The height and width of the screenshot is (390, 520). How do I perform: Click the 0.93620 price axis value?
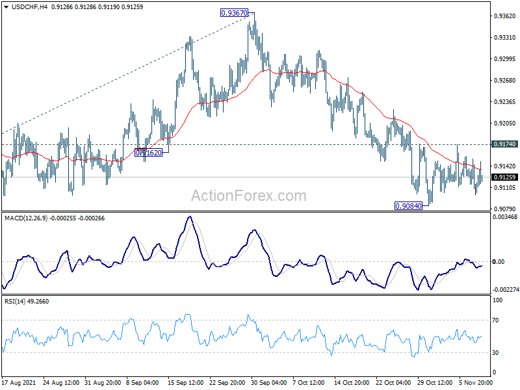(505, 16)
